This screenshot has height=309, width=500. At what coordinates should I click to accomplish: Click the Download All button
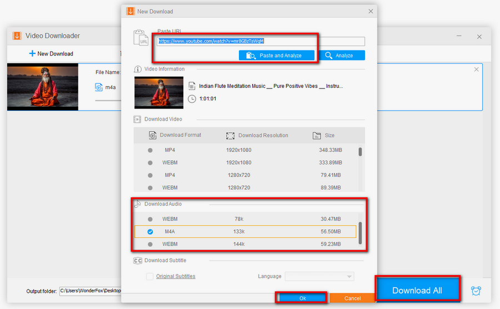[417, 290]
